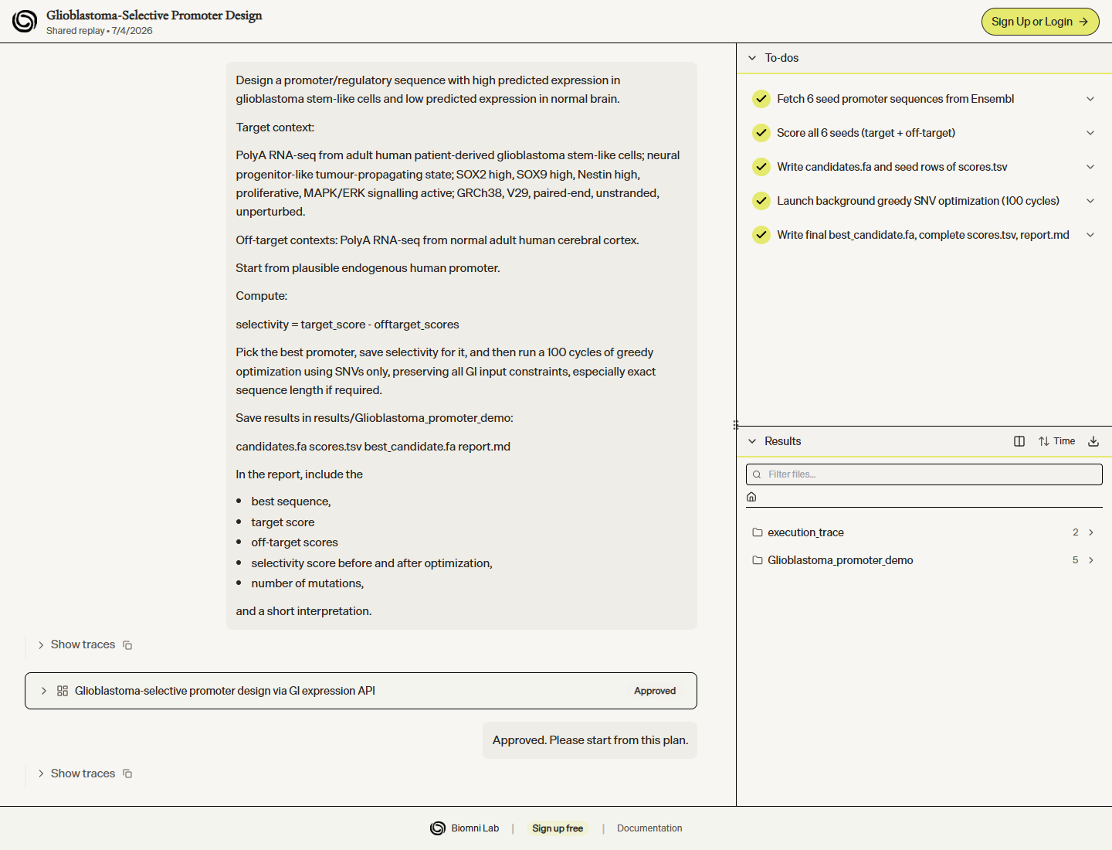Copy traces using the first copy icon
The height and width of the screenshot is (850, 1112).
pos(127,645)
